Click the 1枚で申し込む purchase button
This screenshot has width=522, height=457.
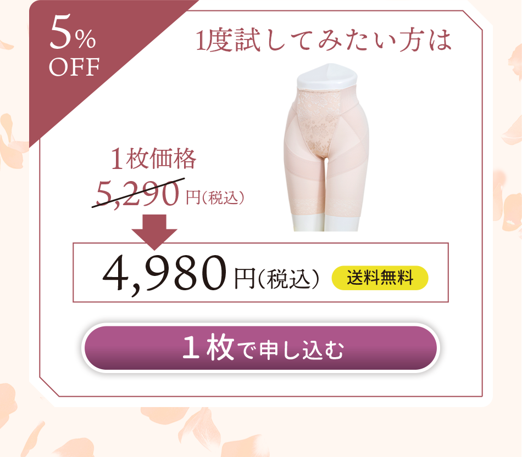pos(260,348)
